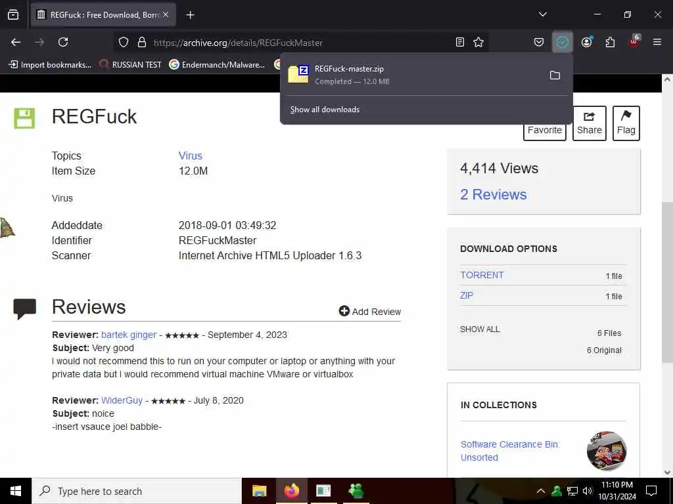Open the Firefox View icon

click(13, 15)
